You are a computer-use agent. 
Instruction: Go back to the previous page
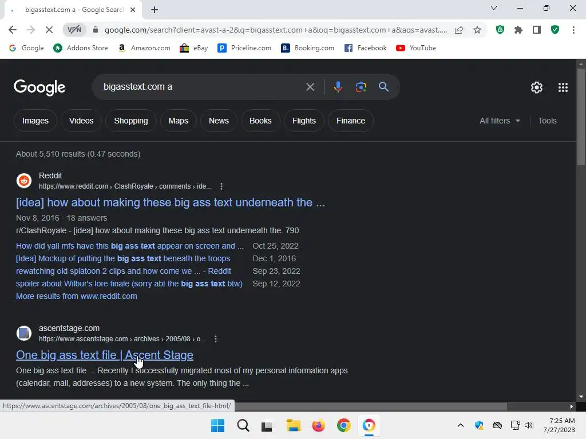13,30
